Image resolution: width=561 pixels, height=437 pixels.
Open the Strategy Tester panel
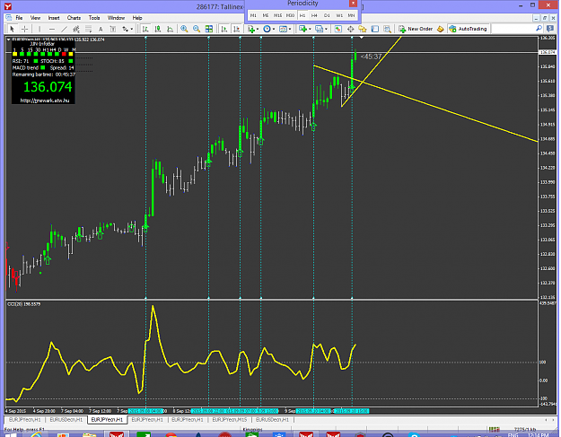click(x=387, y=29)
